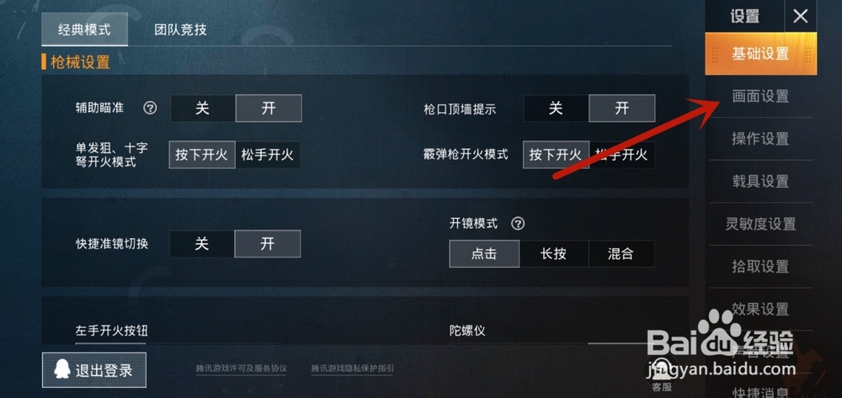Open the customer service headset icon

click(662, 370)
